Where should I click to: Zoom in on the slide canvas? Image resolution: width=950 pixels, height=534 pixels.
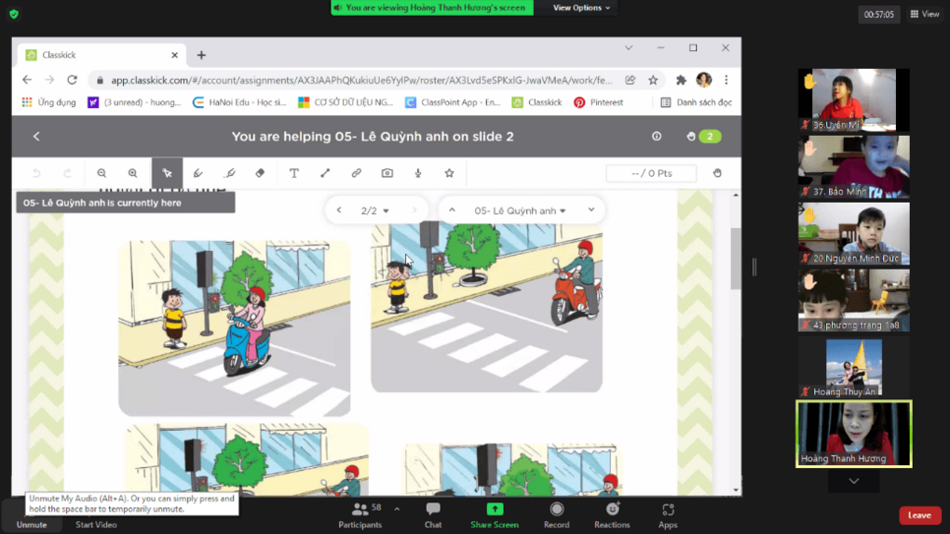pyautogui.click(x=133, y=173)
